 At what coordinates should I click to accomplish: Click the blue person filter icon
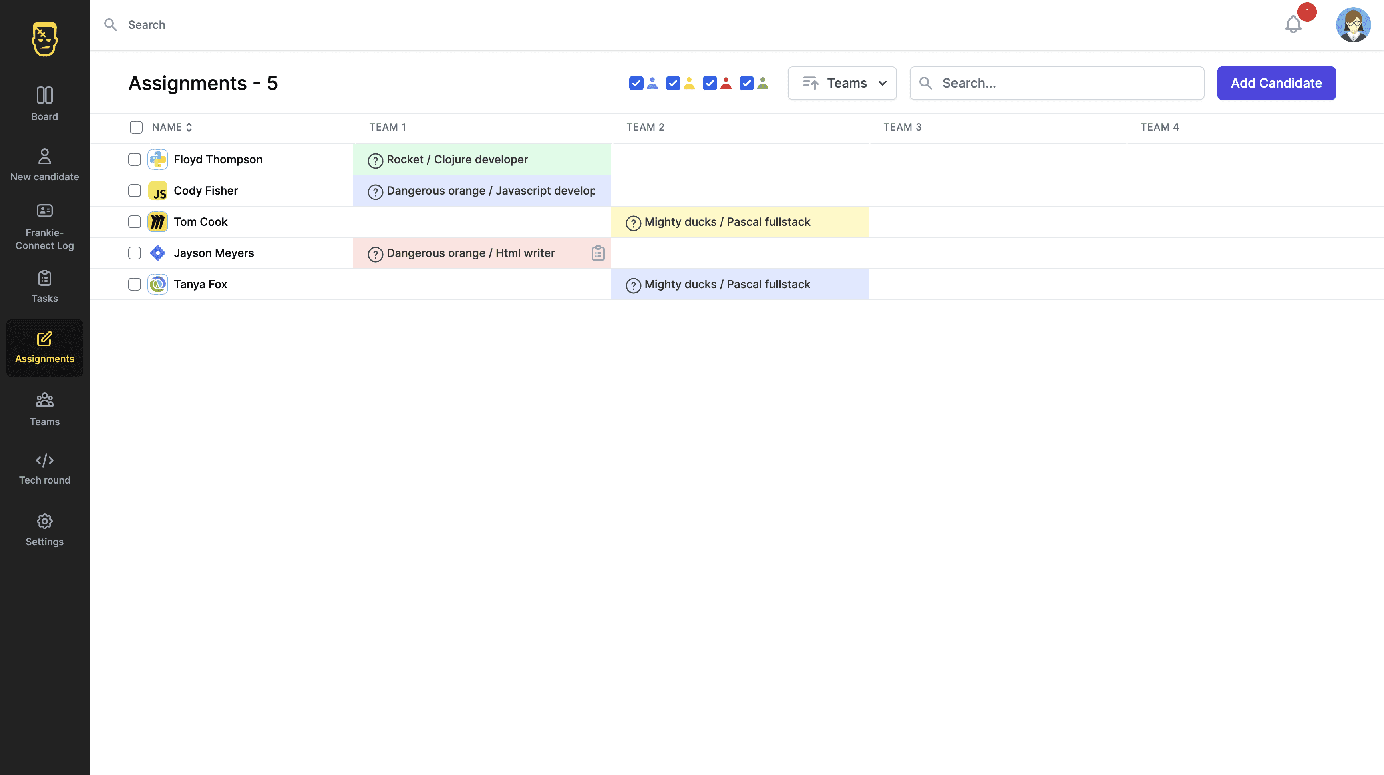tap(652, 83)
